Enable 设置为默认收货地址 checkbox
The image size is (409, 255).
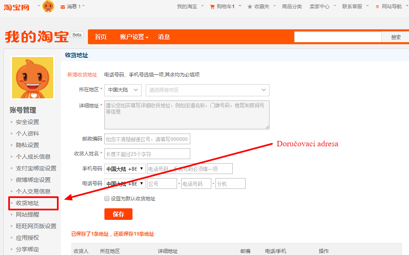(107, 198)
